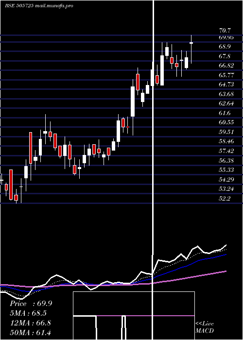Click the <<Live MACD label
Screen dimensions: 243x340
(205, 327)
